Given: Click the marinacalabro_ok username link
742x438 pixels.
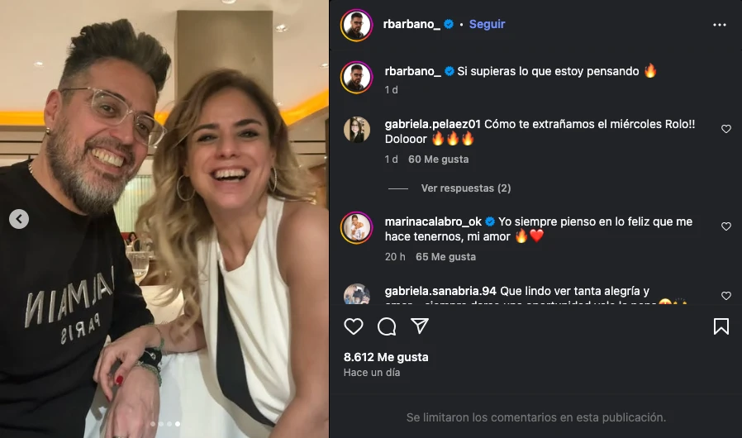Looking at the screenshot, I should coord(432,221).
